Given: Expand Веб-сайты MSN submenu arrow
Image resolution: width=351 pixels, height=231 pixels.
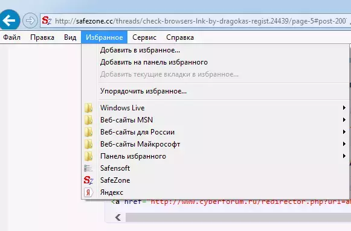Looking at the screenshot, I should (344, 120).
